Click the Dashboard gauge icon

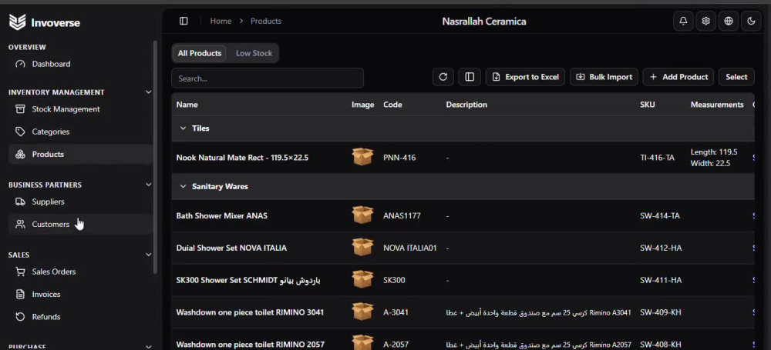point(20,64)
